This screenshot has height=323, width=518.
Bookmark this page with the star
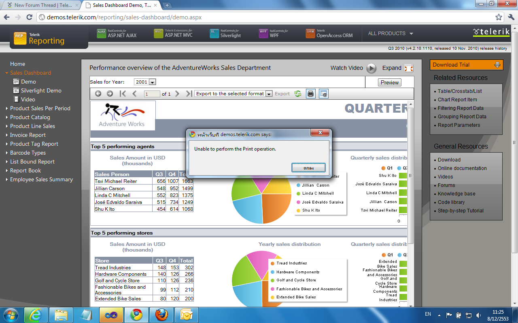[x=499, y=17]
